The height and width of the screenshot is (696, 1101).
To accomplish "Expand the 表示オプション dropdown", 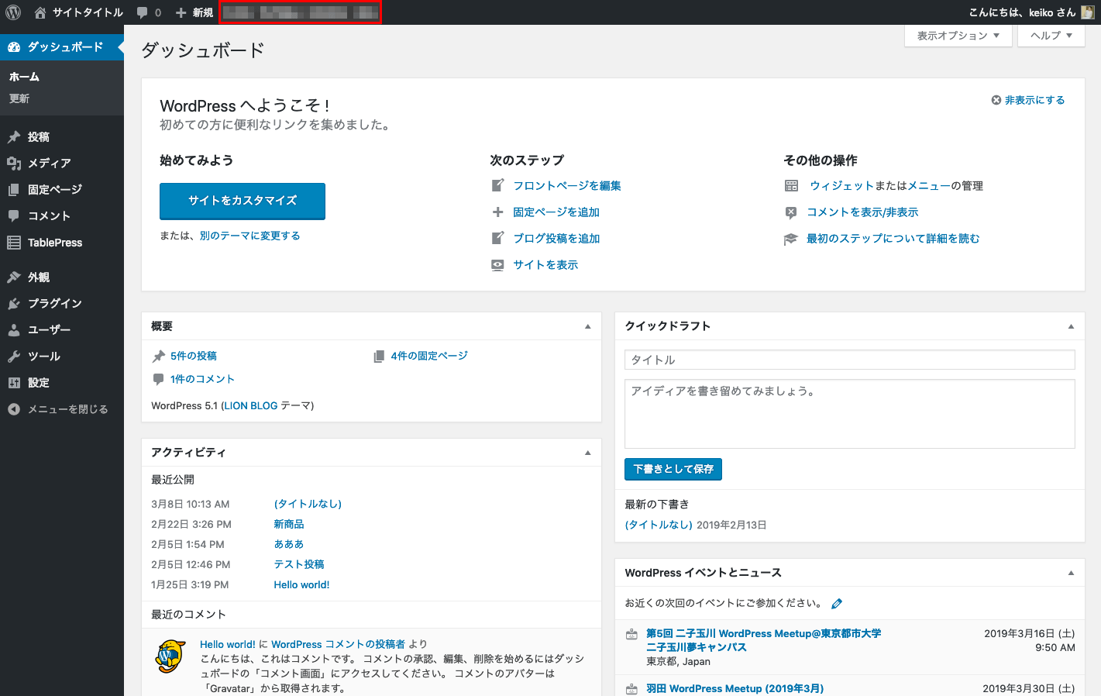I will (x=958, y=36).
